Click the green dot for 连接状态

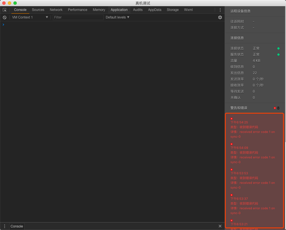278,48
